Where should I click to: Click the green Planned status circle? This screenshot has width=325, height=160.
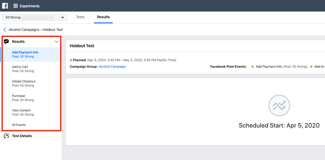click(71, 61)
